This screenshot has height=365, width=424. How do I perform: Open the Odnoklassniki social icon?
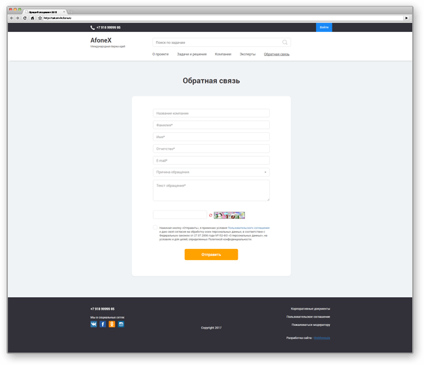click(x=112, y=324)
